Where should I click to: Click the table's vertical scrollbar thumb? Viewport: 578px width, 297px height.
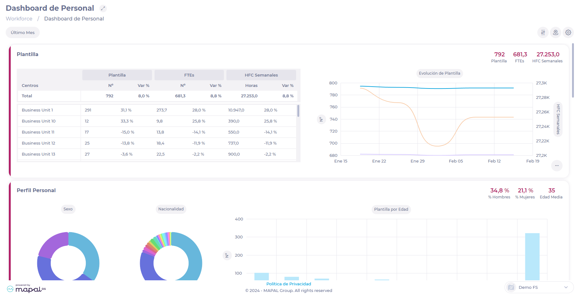[298, 111]
